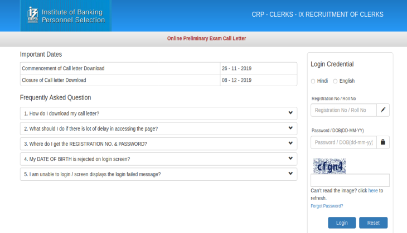Click the lock icon beside Password field
This screenshot has height=233, width=407.
pyautogui.click(x=383, y=142)
